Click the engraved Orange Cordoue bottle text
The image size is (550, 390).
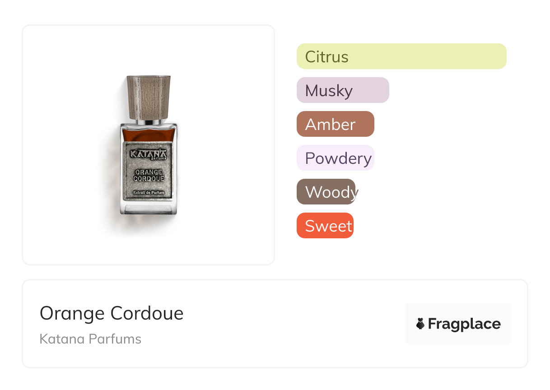[148, 175]
